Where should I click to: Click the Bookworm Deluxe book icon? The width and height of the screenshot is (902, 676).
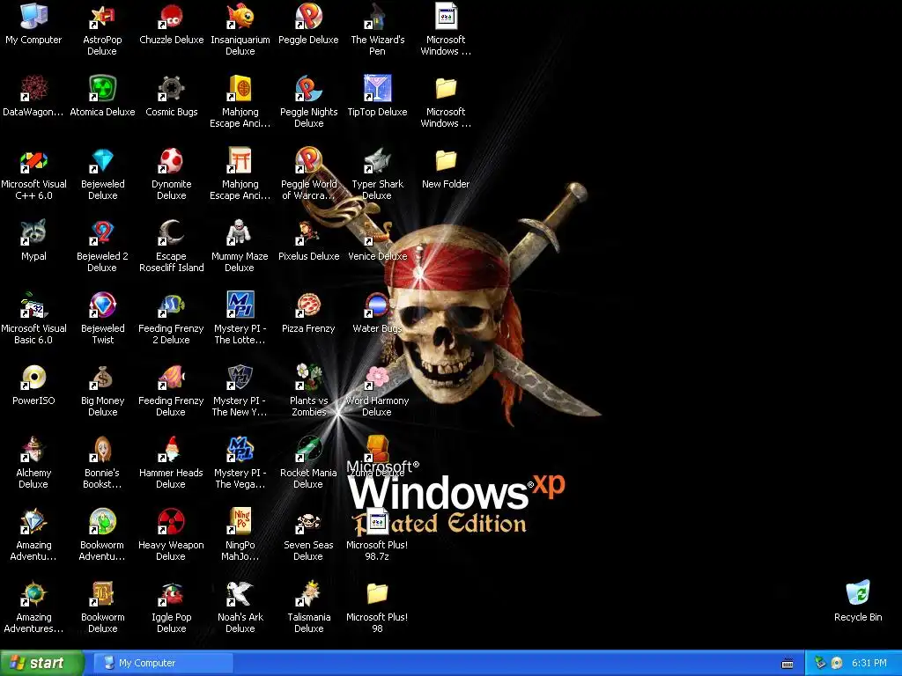(x=102, y=594)
